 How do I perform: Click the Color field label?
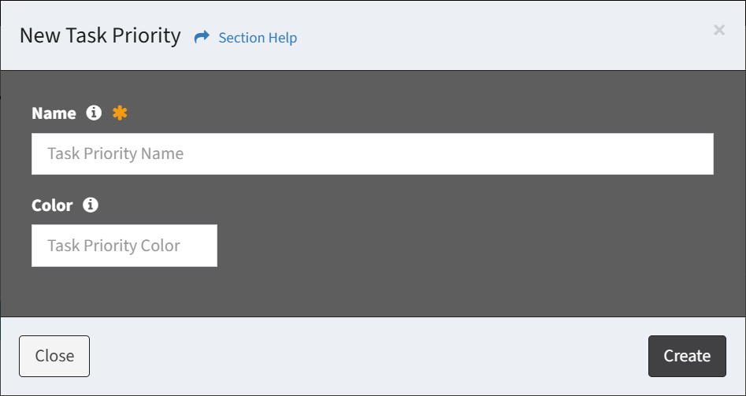pyautogui.click(x=52, y=205)
